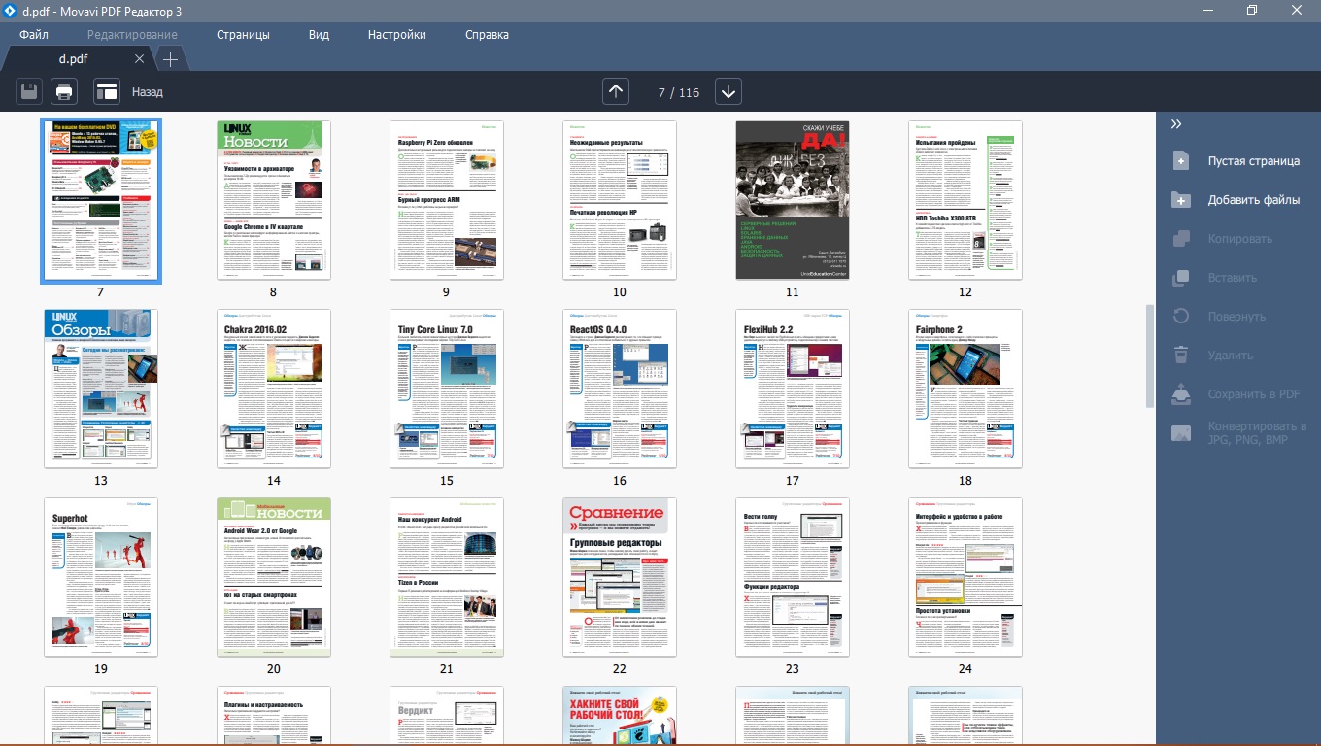This screenshot has width=1321, height=746.
Task: Click the page number field showing 7
Action: click(661, 93)
